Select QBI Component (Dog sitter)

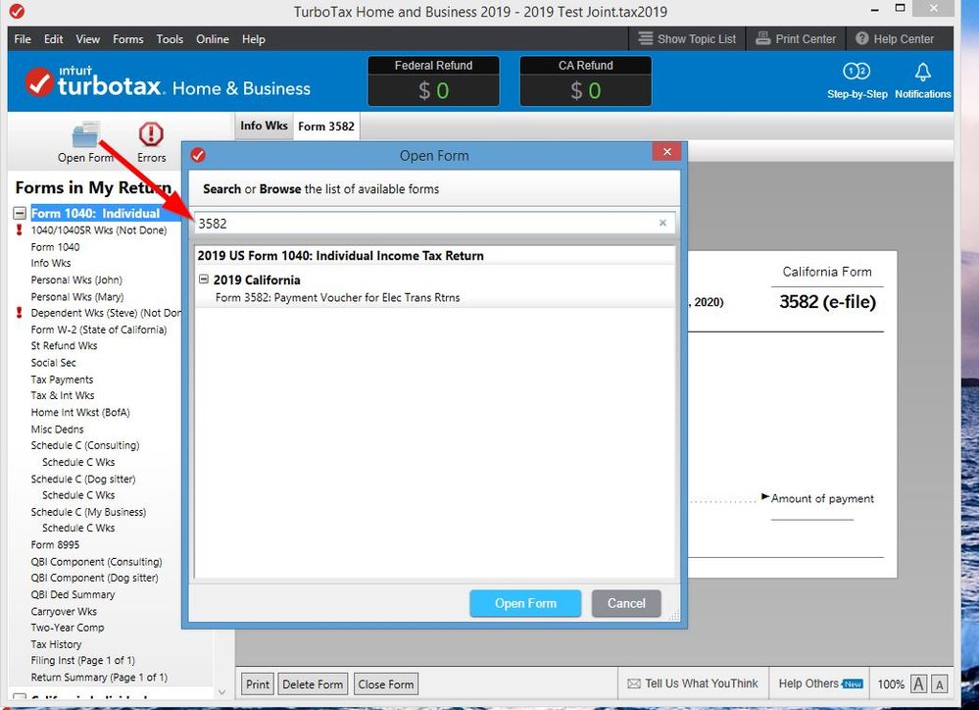(94, 579)
